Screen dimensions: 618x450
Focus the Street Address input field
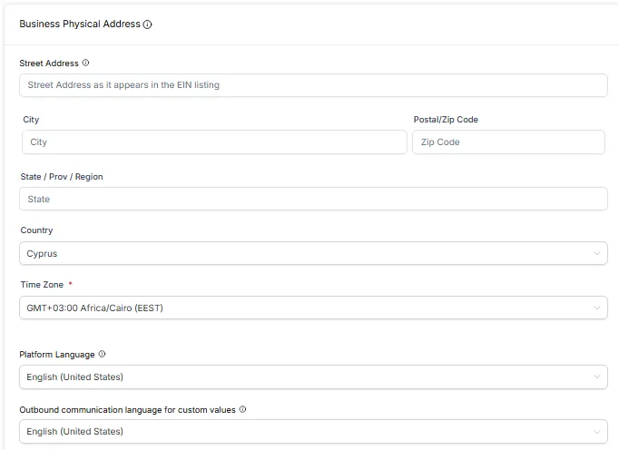(312, 85)
